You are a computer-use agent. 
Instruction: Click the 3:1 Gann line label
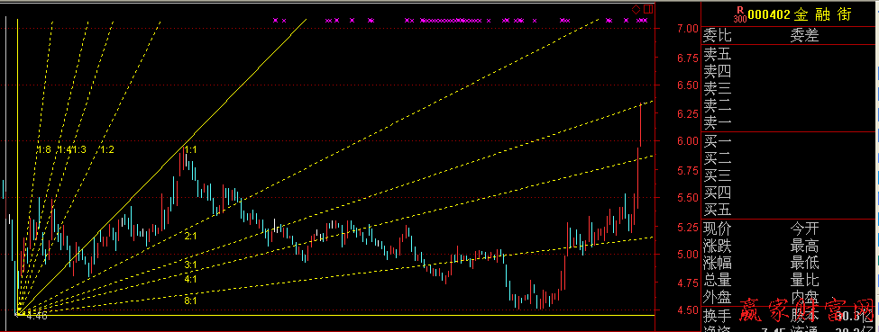190,265
